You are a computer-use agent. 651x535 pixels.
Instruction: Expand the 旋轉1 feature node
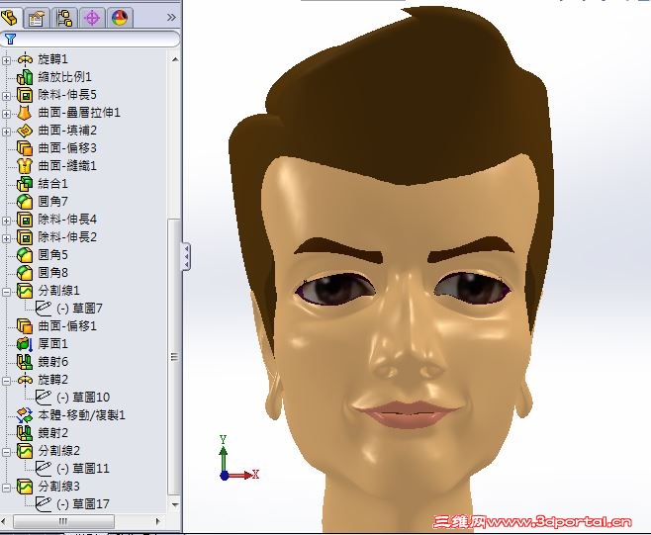6,60
